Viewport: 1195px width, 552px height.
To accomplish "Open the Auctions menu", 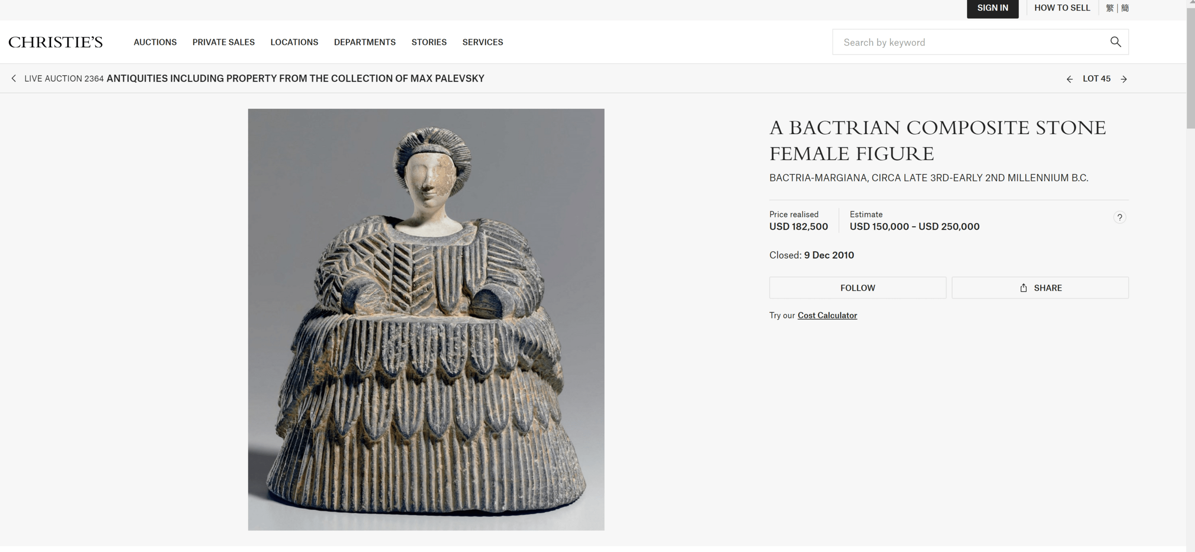I will tap(155, 42).
